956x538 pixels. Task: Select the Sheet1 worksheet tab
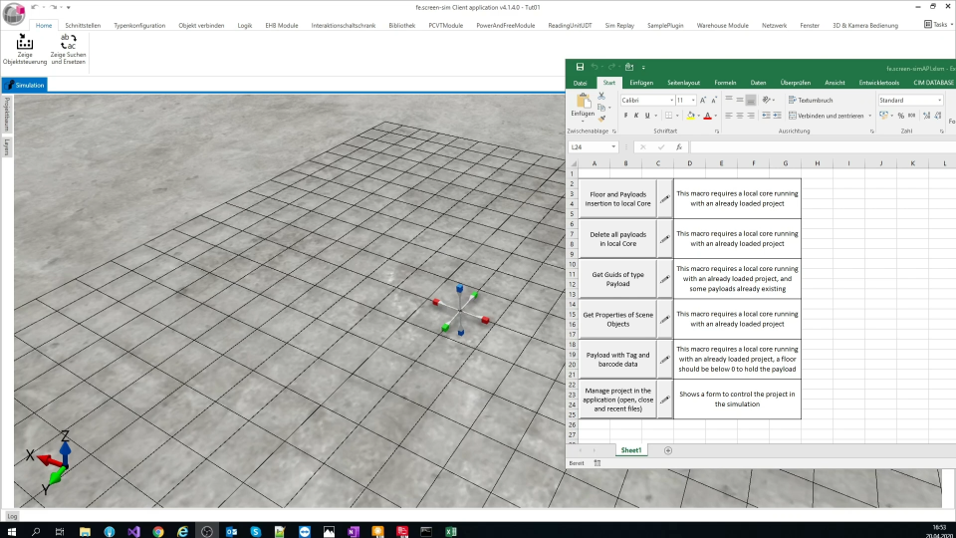[630, 450]
